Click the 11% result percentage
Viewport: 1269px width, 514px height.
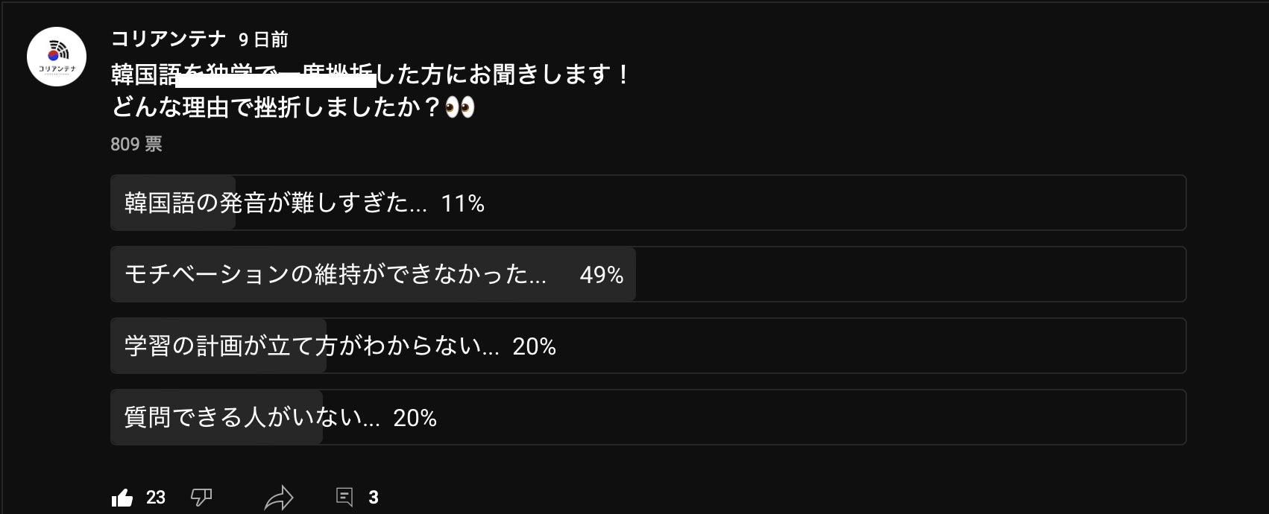pyautogui.click(x=462, y=203)
